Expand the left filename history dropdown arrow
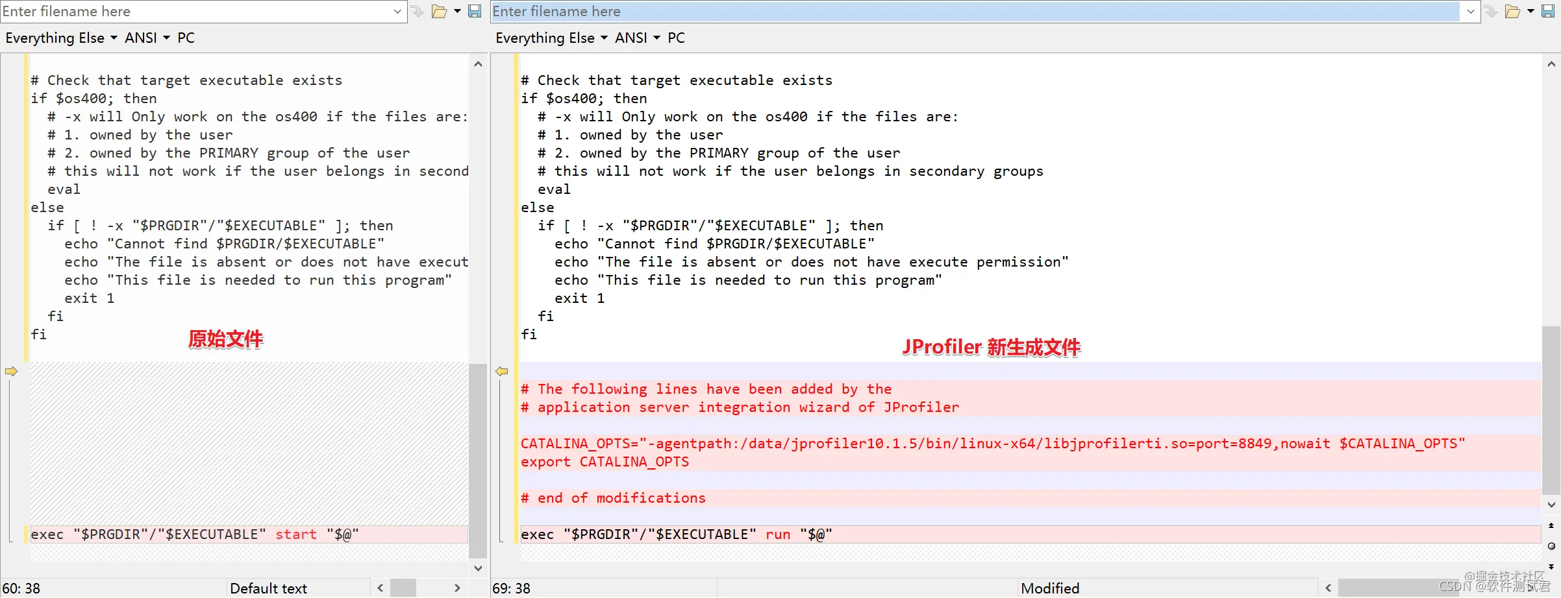This screenshot has width=1561, height=598. (397, 12)
